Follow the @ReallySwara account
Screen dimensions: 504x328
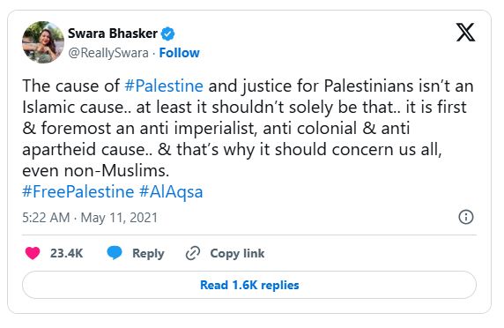pyautogui.click(x=180, y=53)
